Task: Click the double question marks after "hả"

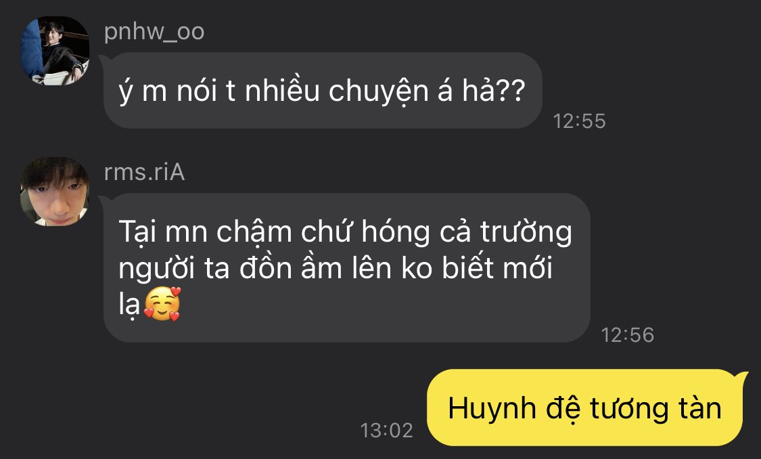Action: point(511,91)
